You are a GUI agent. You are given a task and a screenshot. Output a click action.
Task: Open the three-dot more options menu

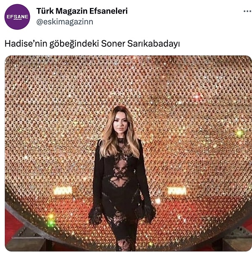point(248,11)
